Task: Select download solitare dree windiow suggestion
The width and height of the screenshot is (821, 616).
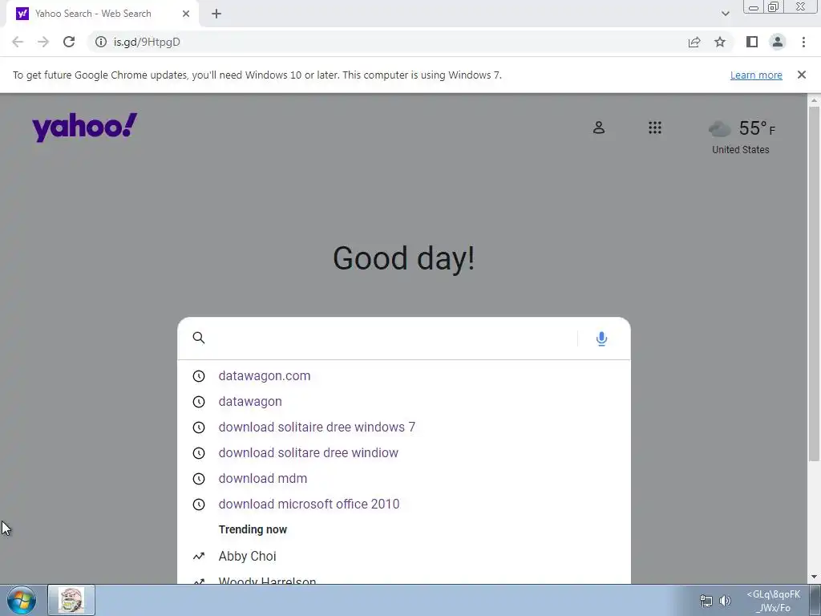Action: pos(309,452)
